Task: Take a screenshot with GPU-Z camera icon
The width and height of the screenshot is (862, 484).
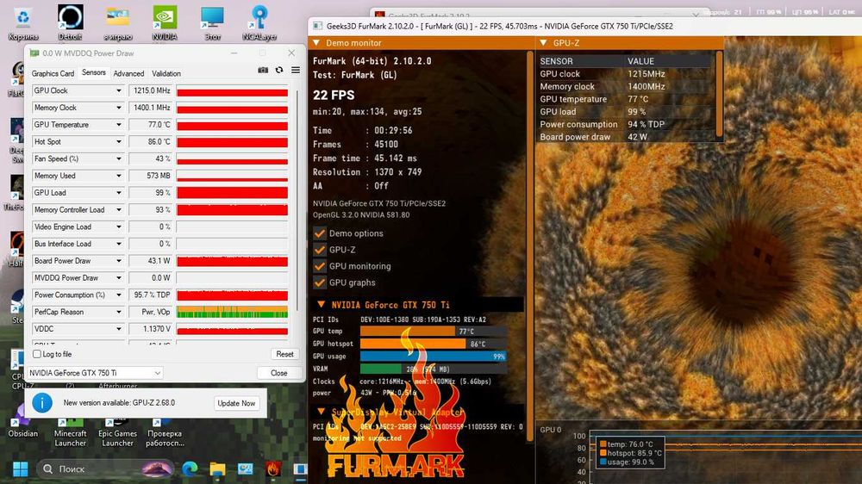Action: 263,70
